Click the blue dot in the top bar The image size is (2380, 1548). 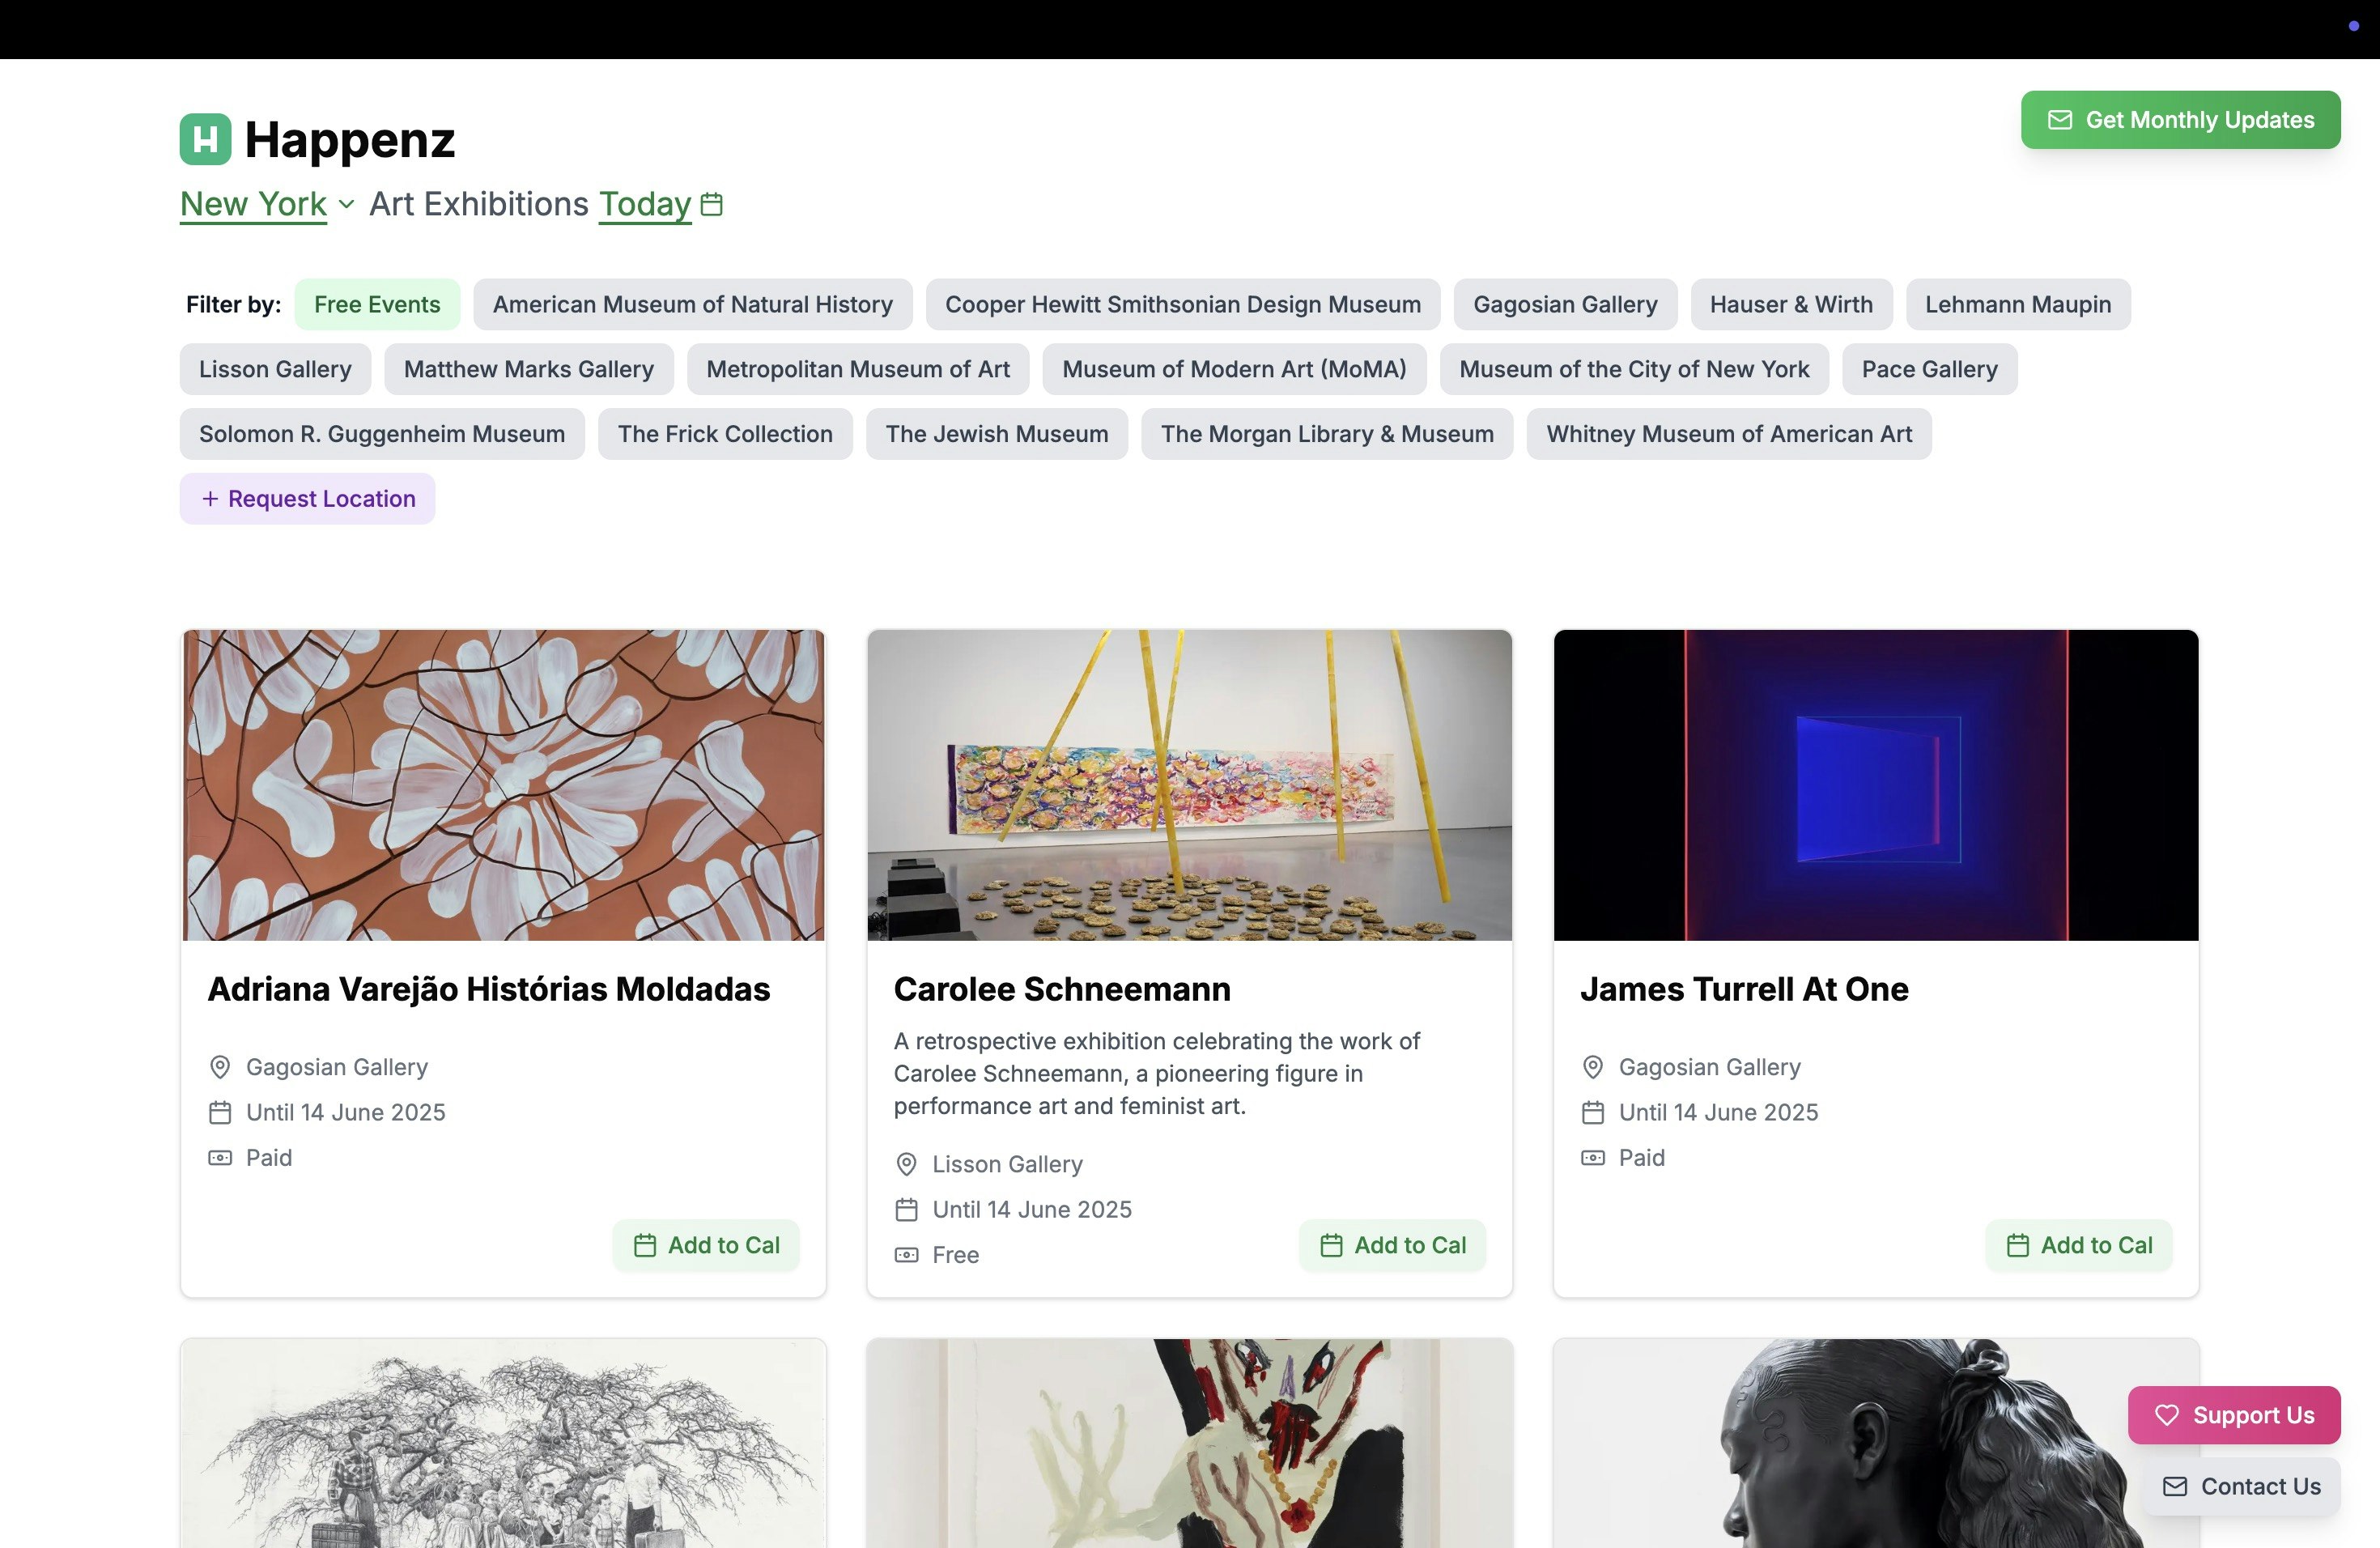(2353, 26)
